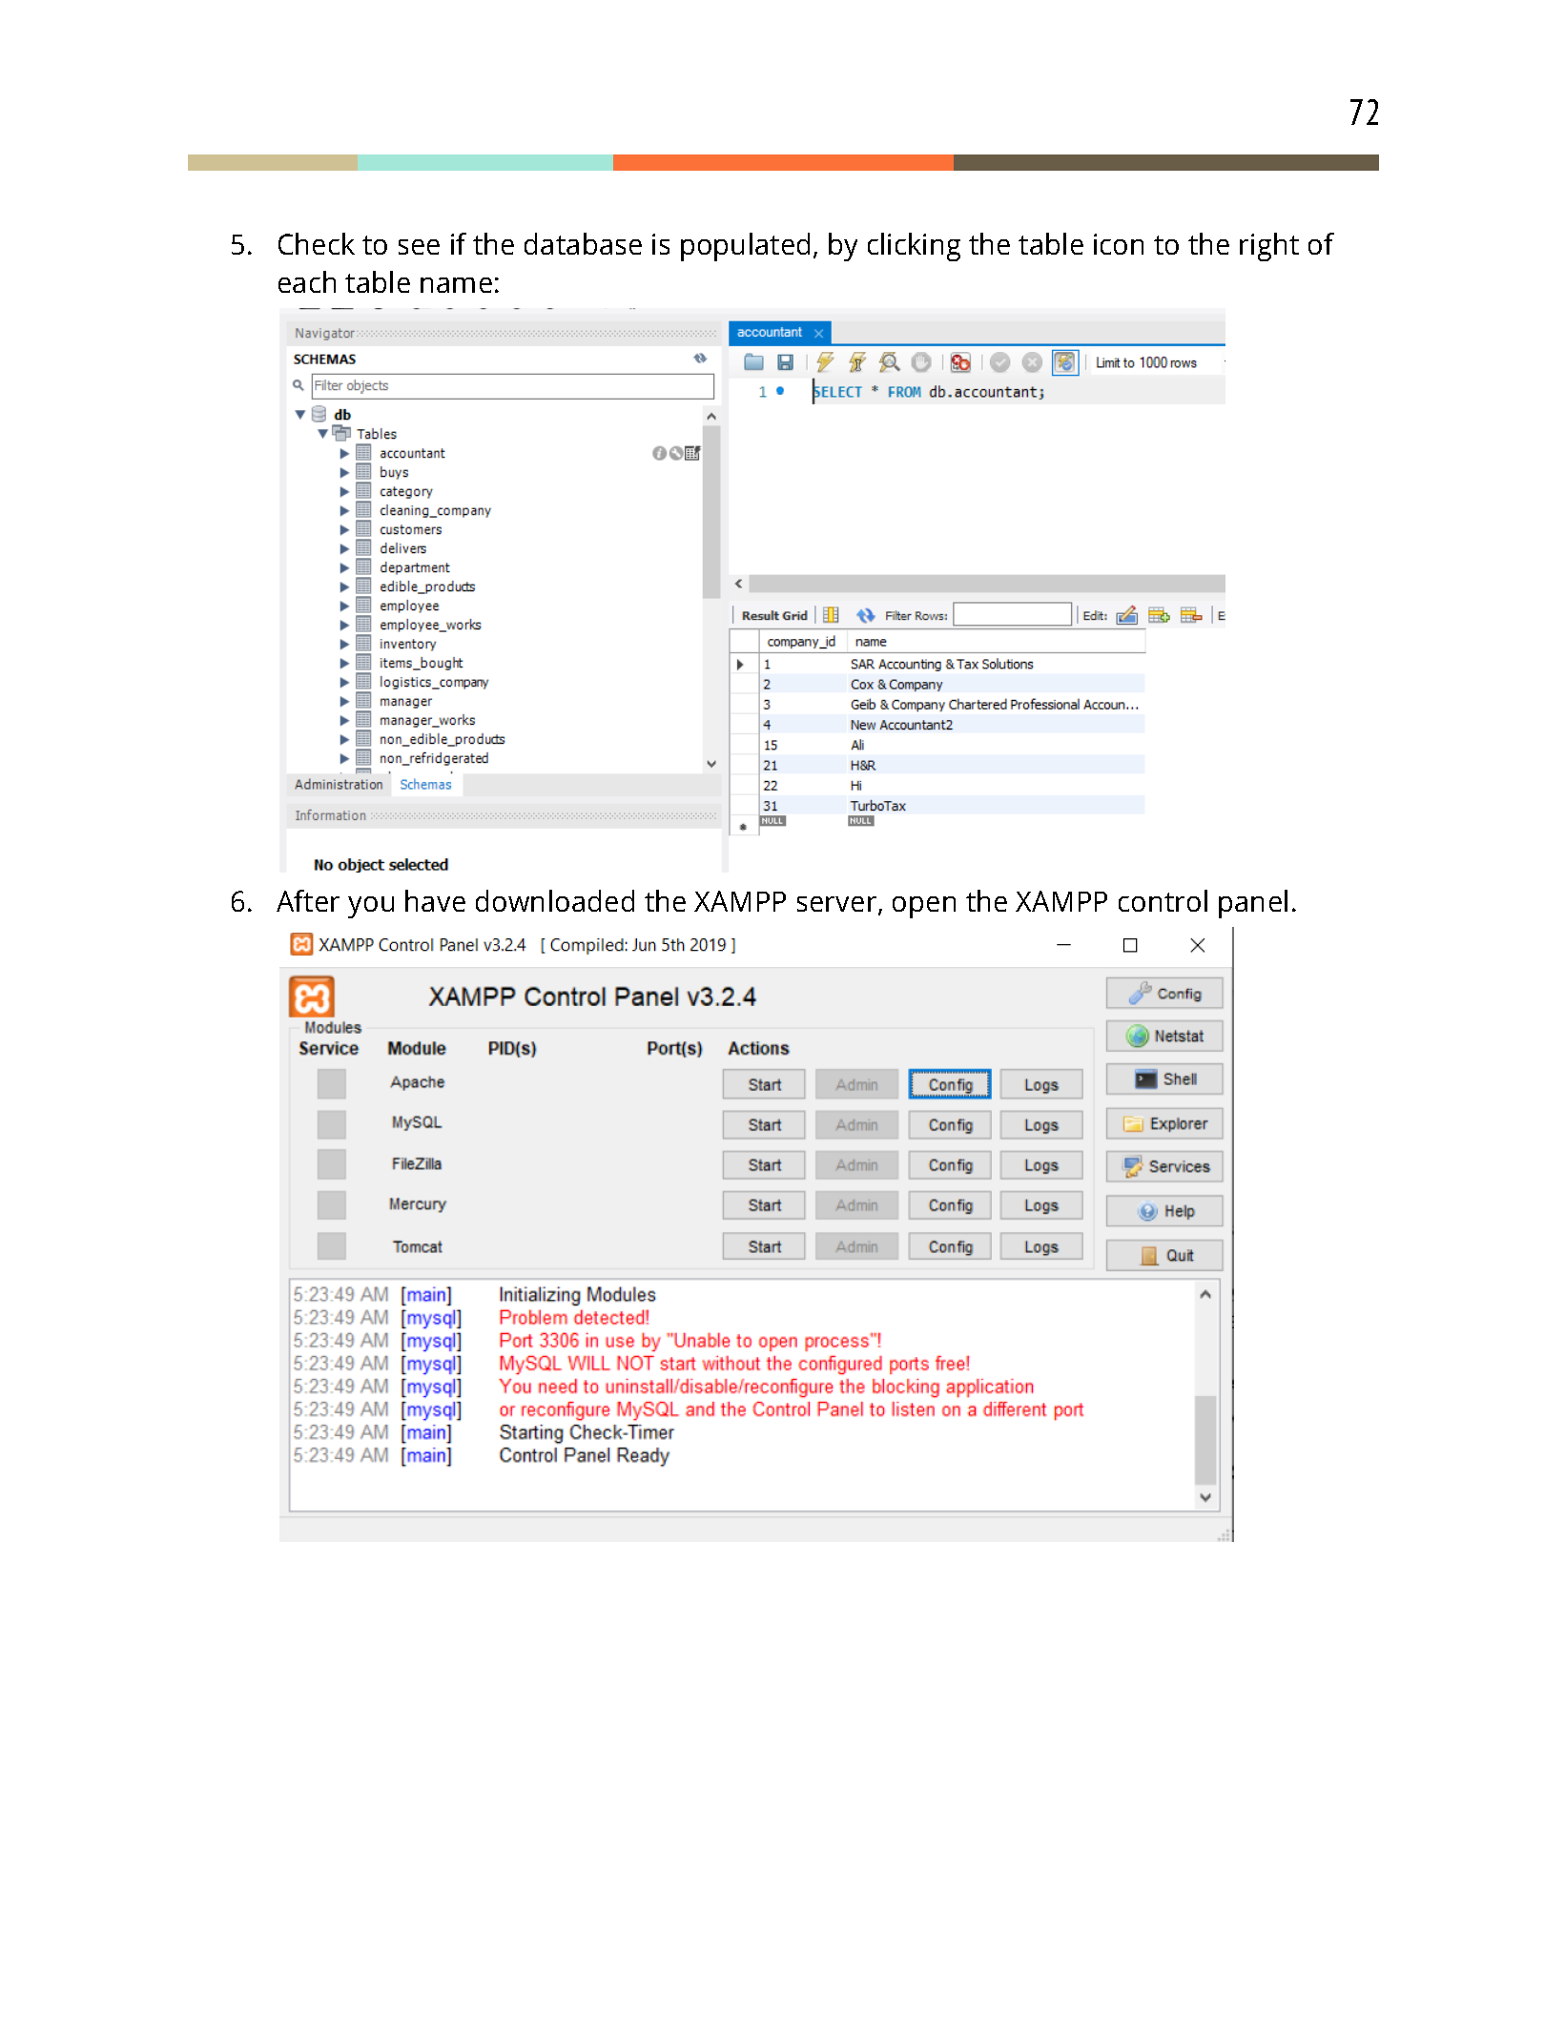The width and height of the screenshot is (1565, 2035).
Task: Open XAMPP Shell from control panel
Action: point(1163,1079)
